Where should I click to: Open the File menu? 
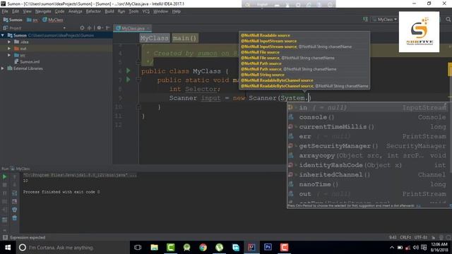[5, 11]
